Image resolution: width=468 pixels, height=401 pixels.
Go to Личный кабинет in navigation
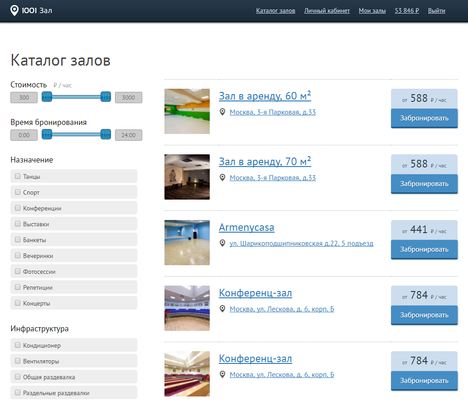click(x=327, y=11)
